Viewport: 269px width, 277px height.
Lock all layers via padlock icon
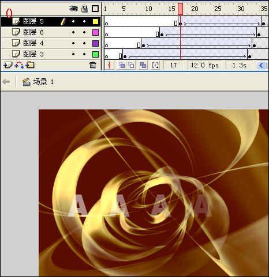click(x=84, y=9)
